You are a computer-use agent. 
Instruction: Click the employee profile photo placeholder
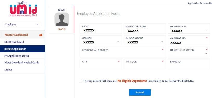[x=62, y=19]
